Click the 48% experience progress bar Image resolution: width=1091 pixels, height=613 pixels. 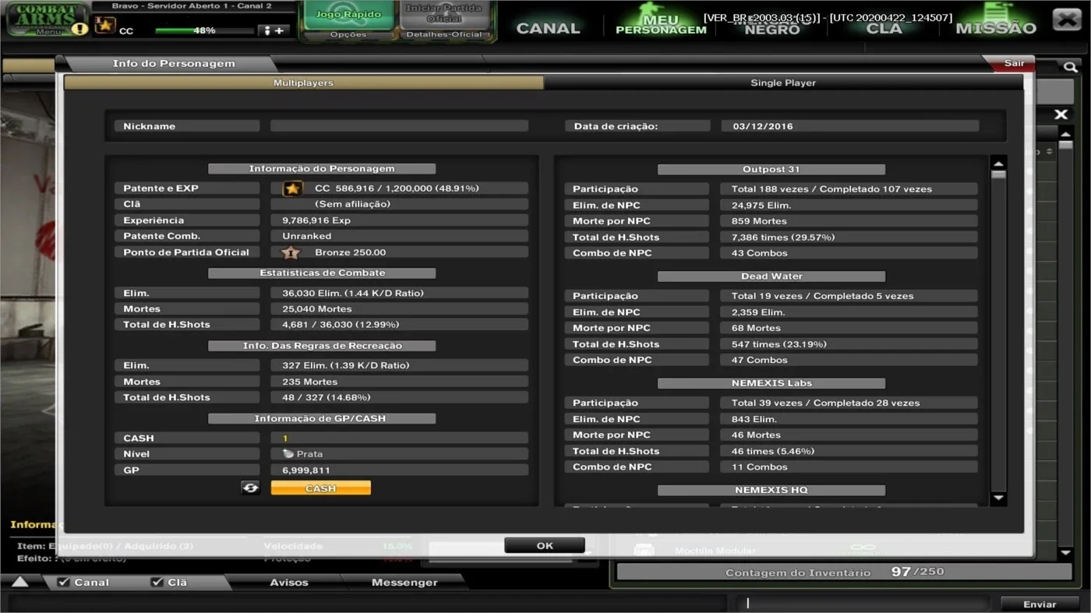pyautogui.click(x=204, y=31)
